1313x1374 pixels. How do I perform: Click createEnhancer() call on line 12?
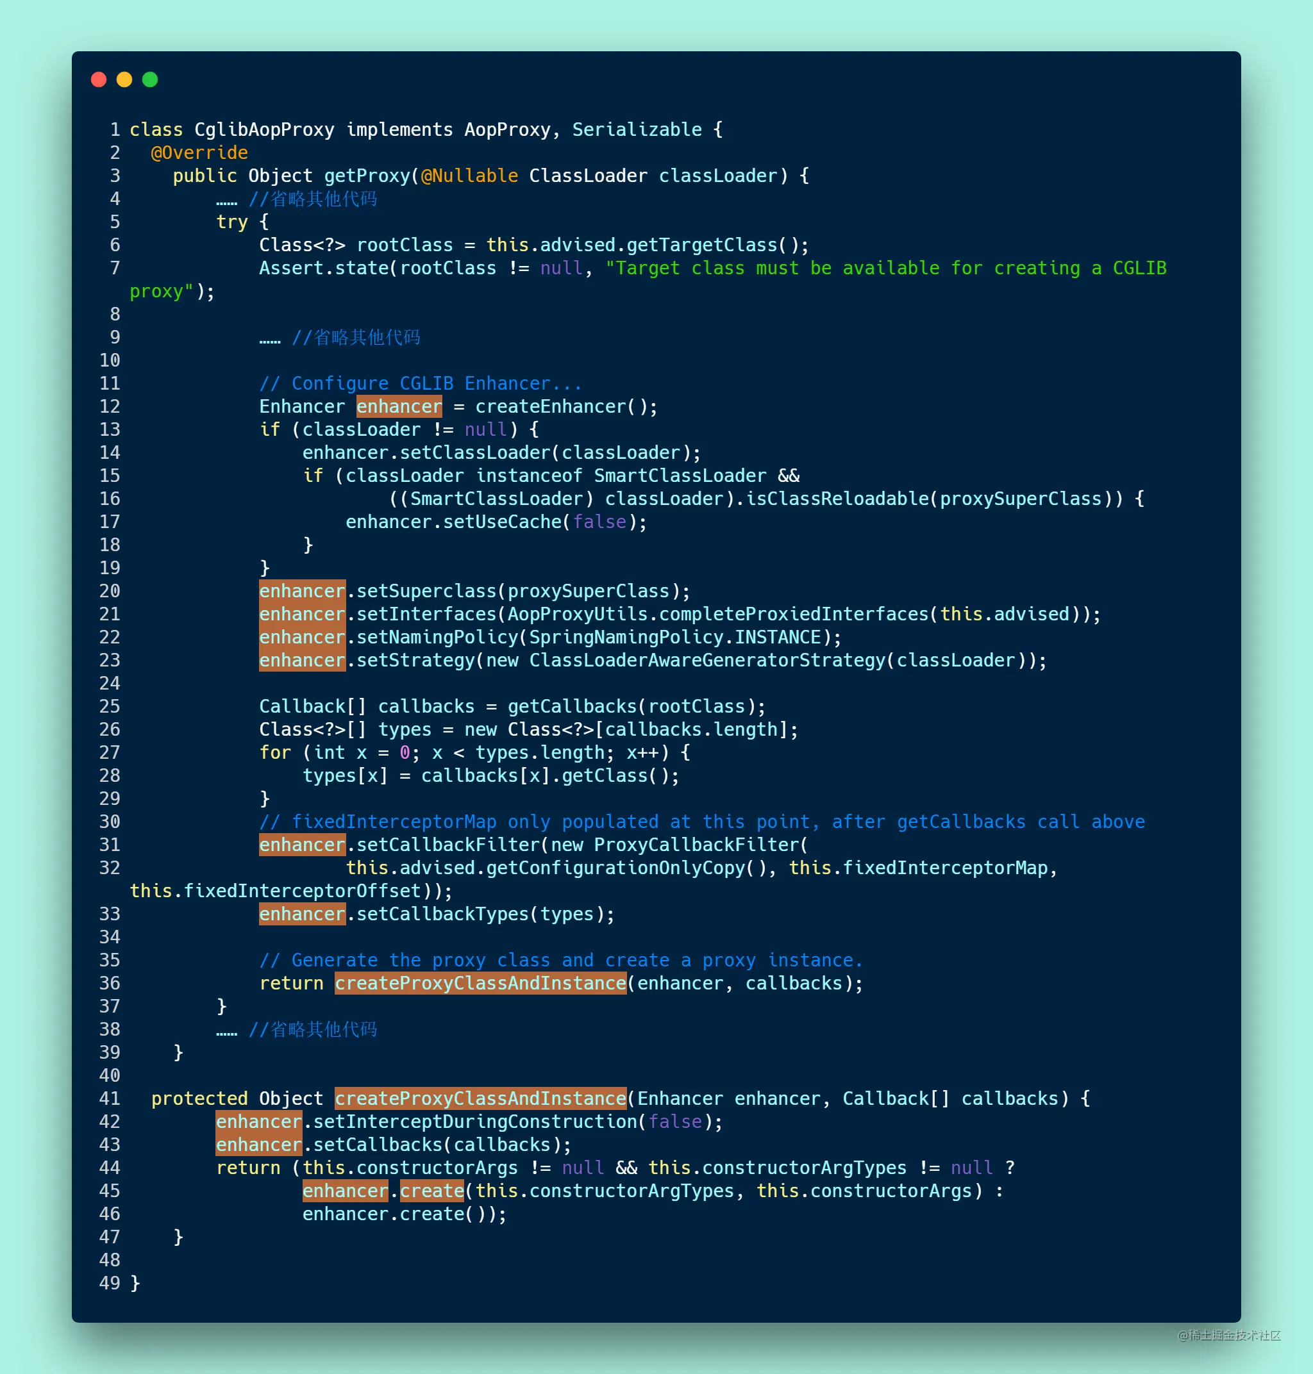565,406
